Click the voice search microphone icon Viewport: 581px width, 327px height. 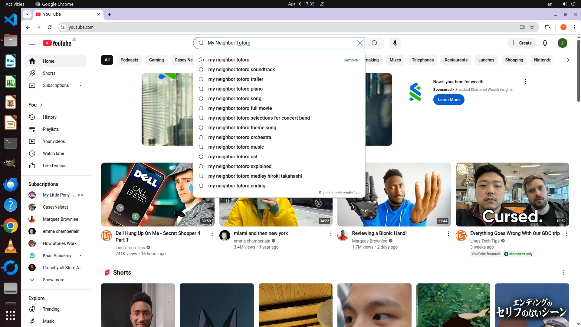click(395, 43)
